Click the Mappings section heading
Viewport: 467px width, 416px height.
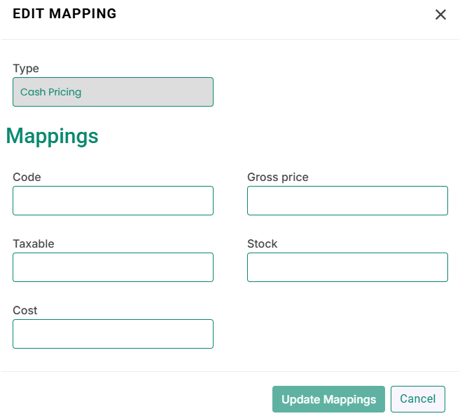coord(52,137)
